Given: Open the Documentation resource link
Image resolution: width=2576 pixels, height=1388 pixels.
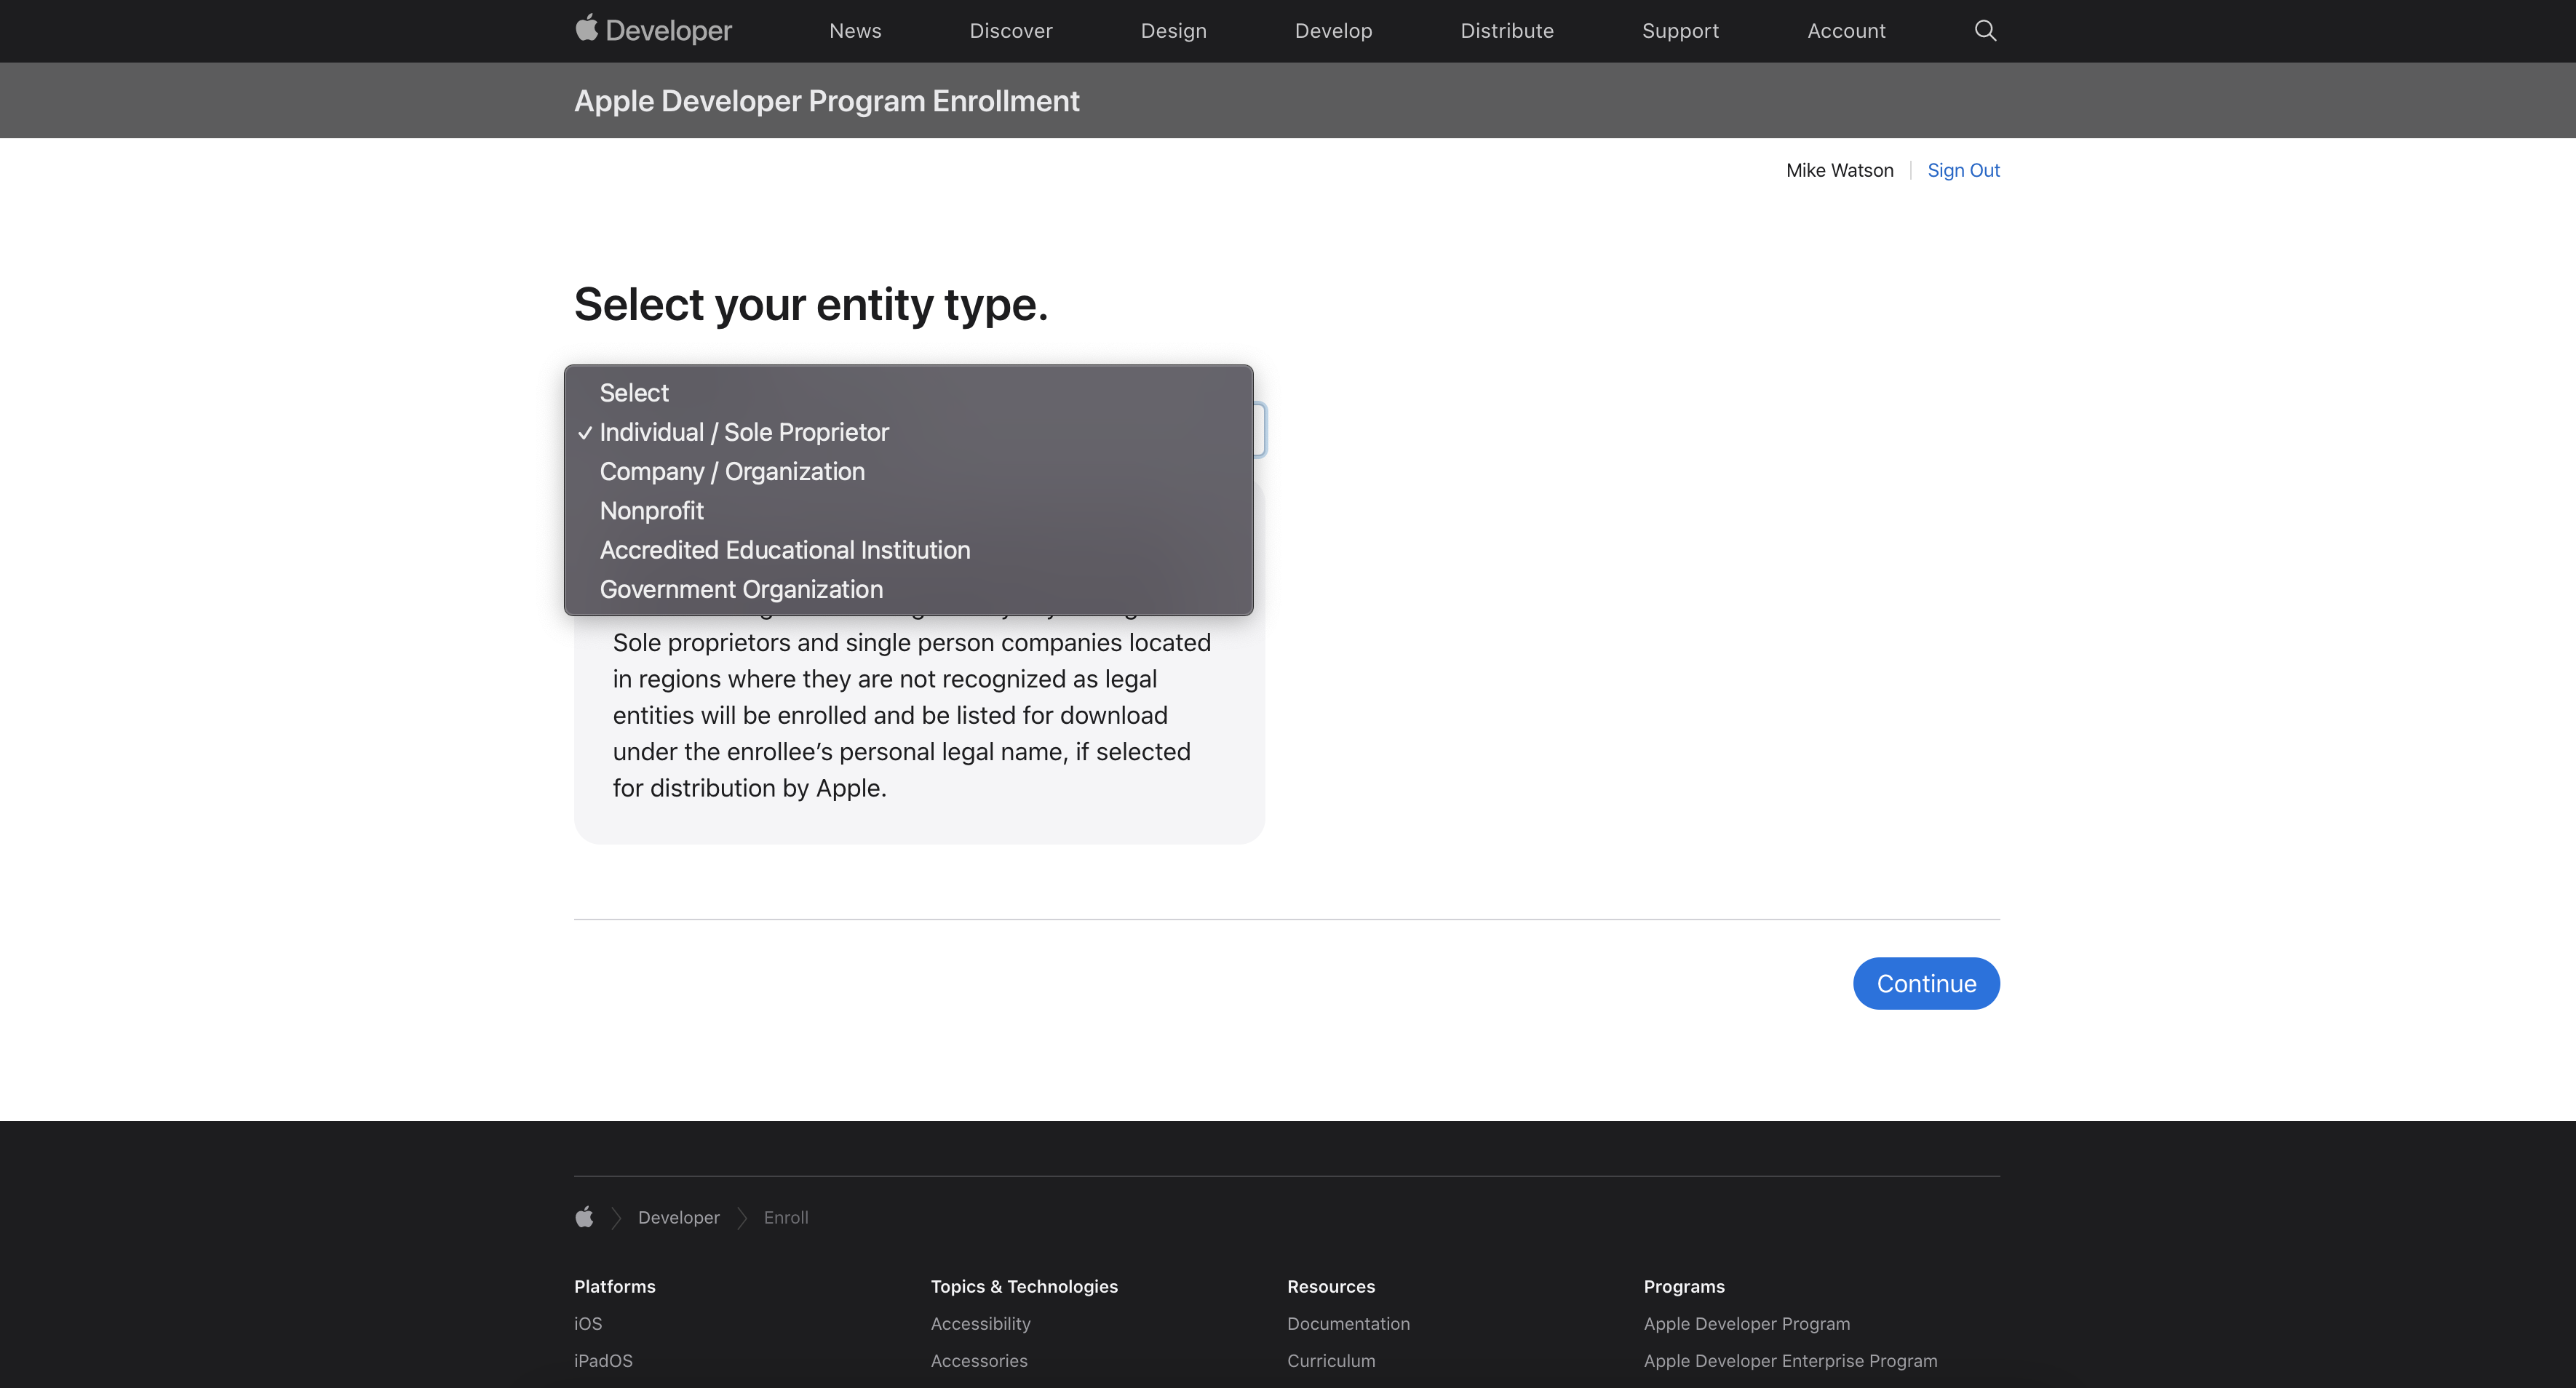Looking at the screenshot, I should tap(1348, 1323).
